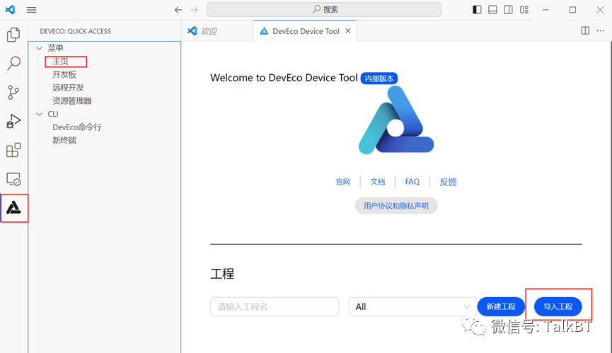Open DevEco命令行 under CLI
612x353 pixels.
(x=77, y=127)
